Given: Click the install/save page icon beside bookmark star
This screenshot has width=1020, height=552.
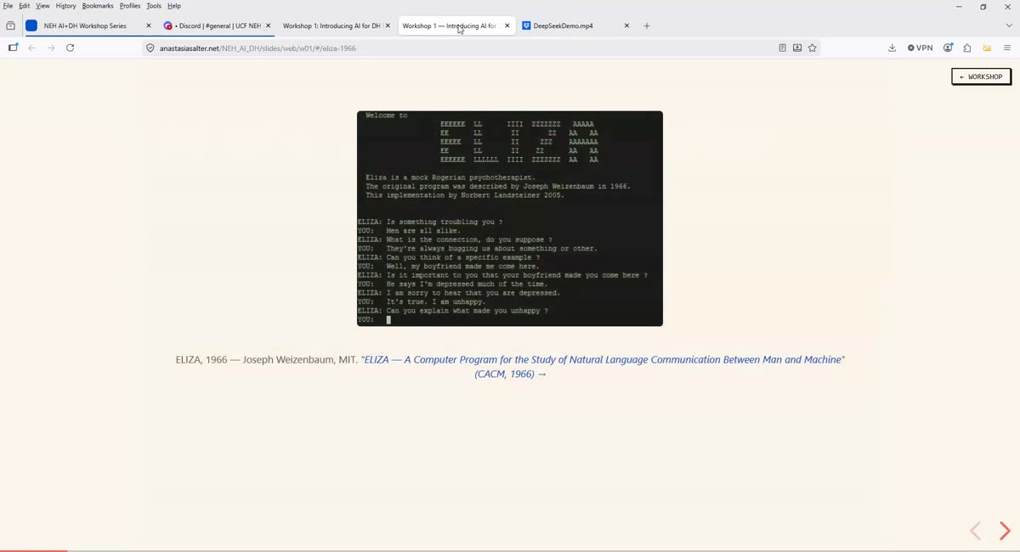Looking at the screenshot, I should click(797, 48).
